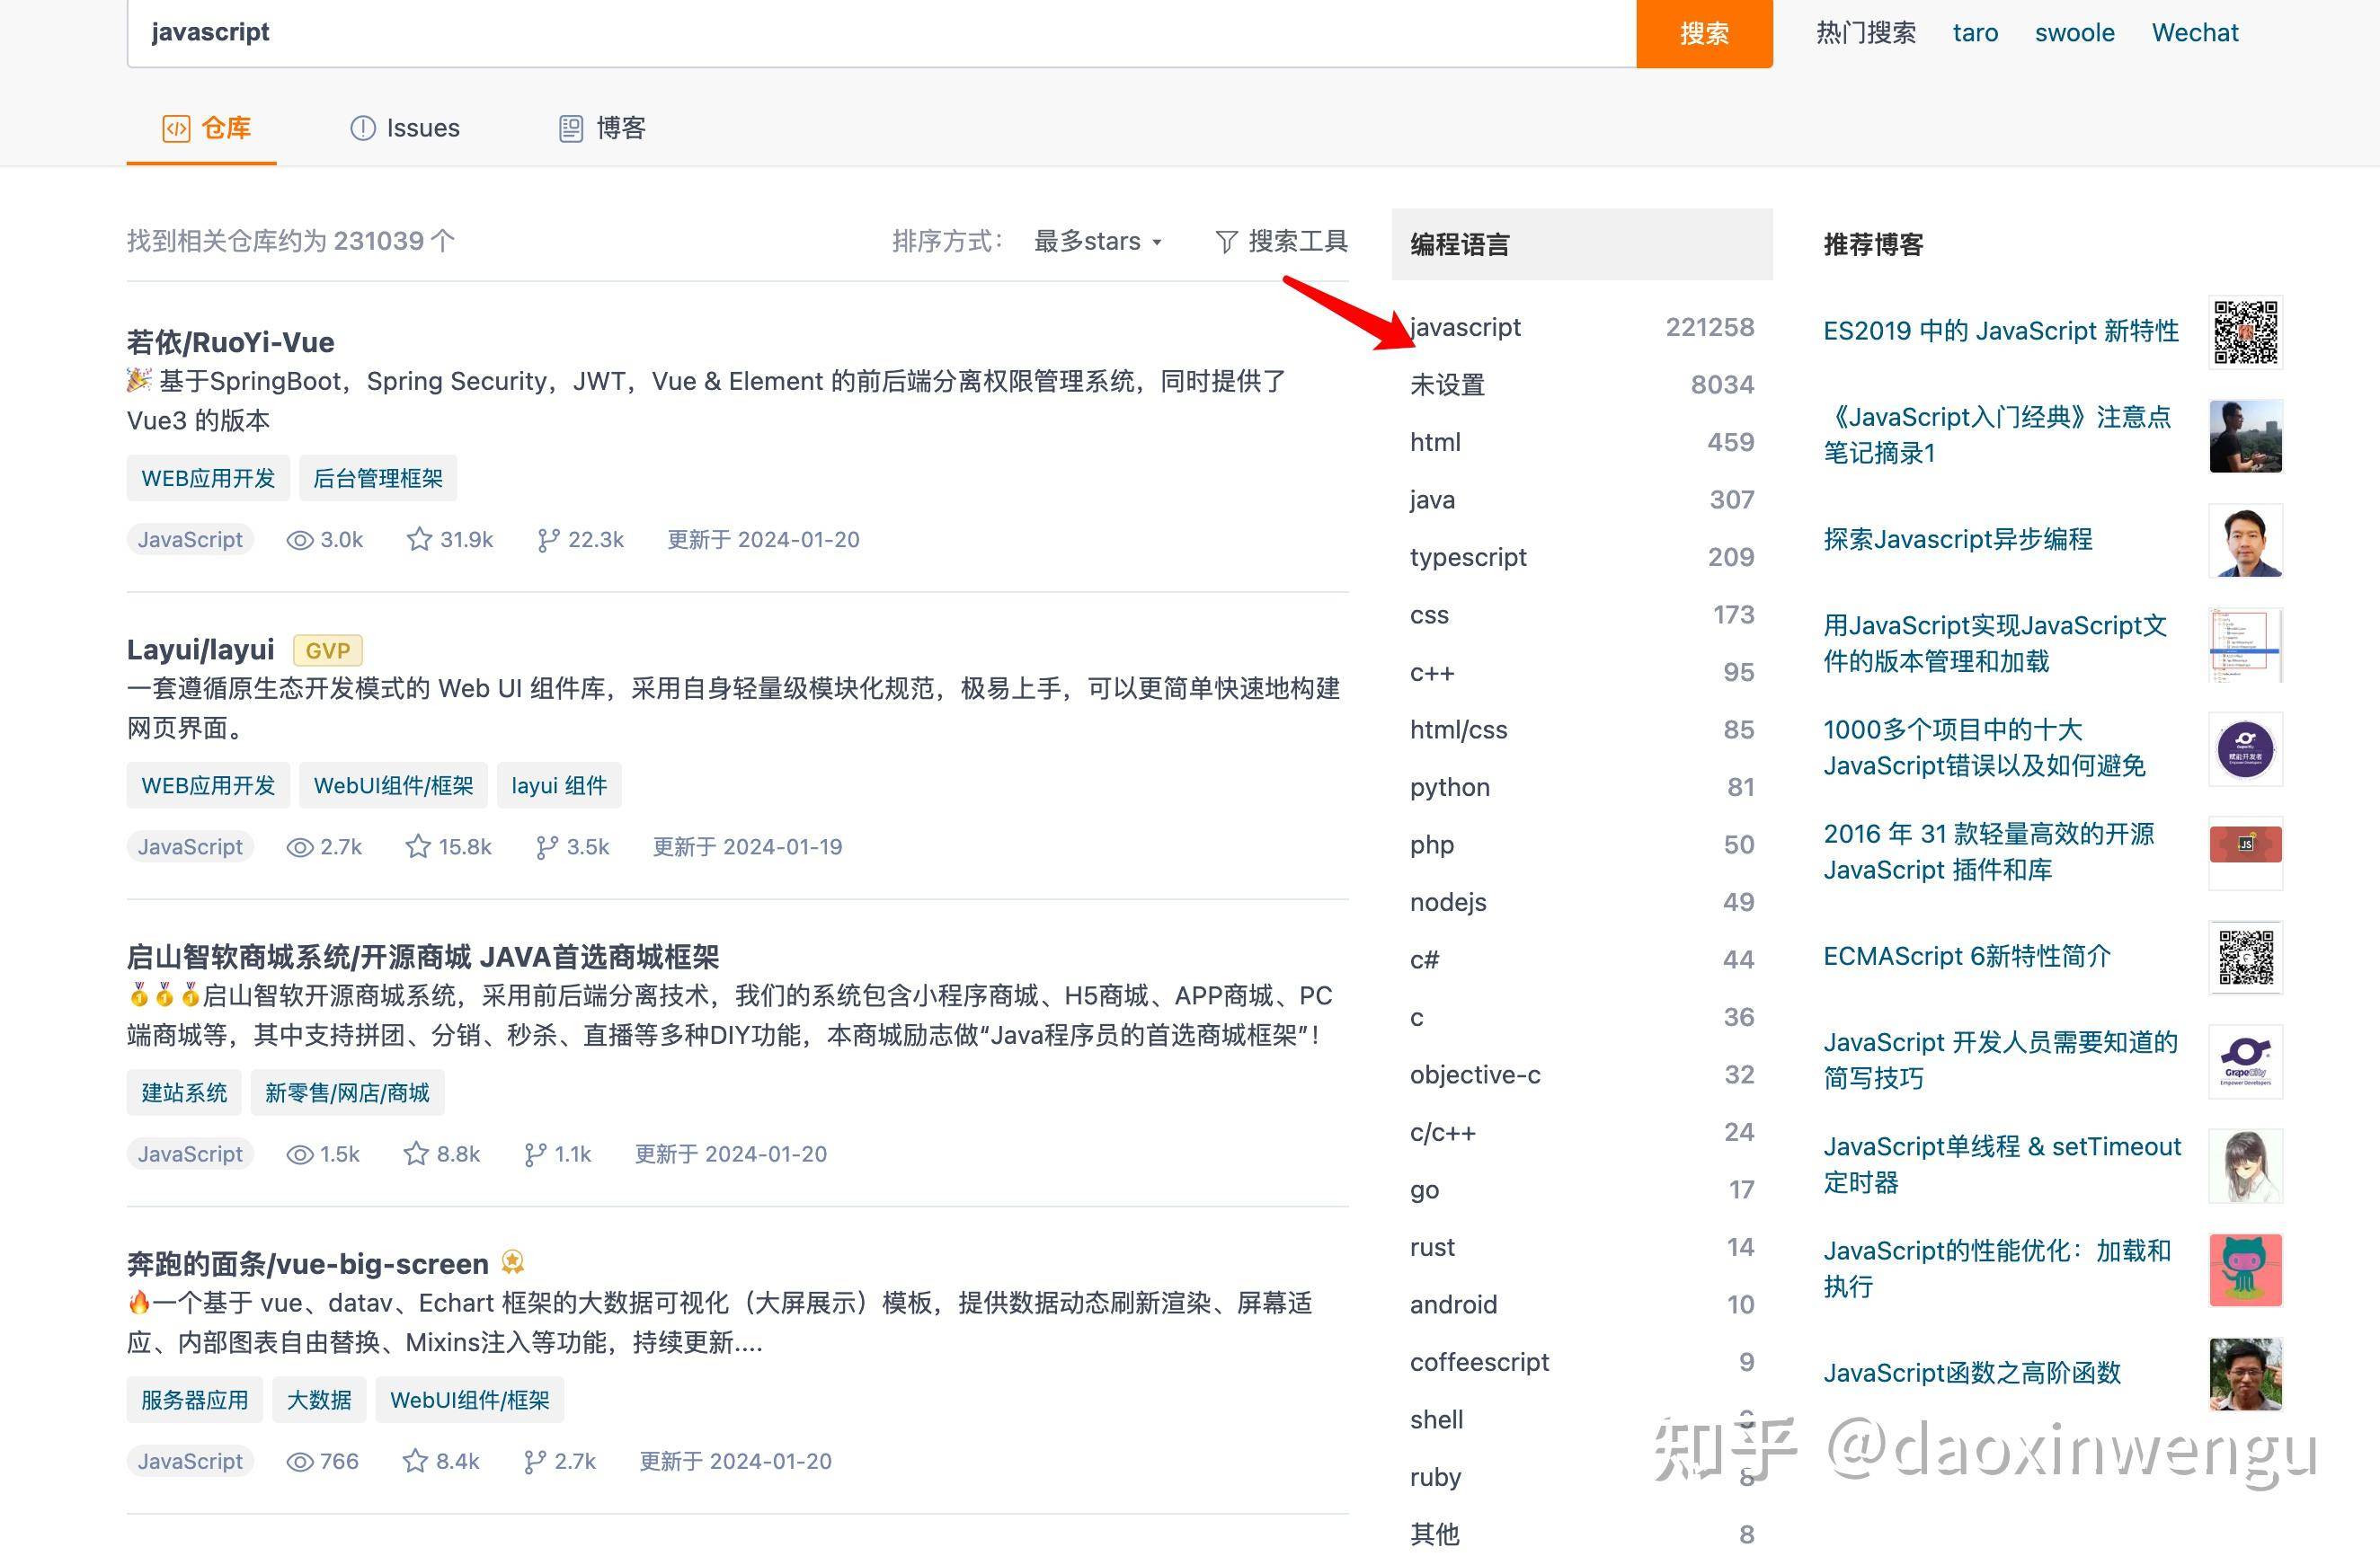Click the Issues tab circle icon
This screenshot has height=1556, width=2380.
click(363, 128)
